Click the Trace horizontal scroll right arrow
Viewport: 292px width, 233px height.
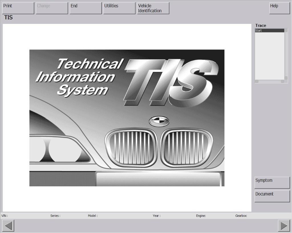282,81
